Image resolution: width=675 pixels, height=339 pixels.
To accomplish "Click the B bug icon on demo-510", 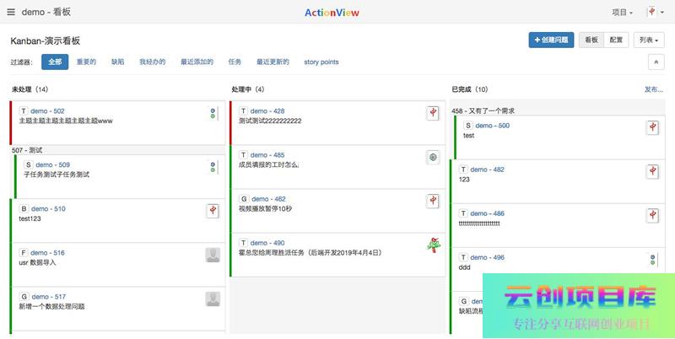I will [x=24, y=209].
